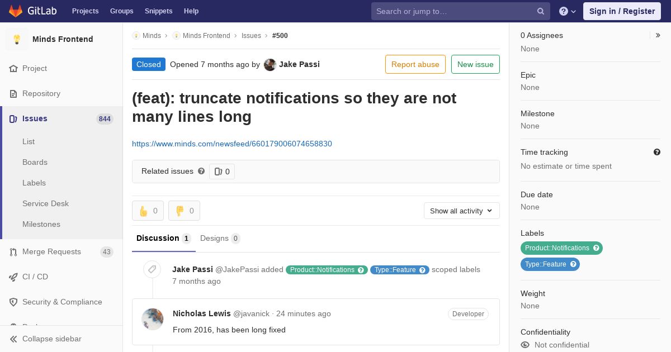Screen dimensions: 671x352
Task: Collapse right sidebar with double-arrow icon
Action: point(658,35)
